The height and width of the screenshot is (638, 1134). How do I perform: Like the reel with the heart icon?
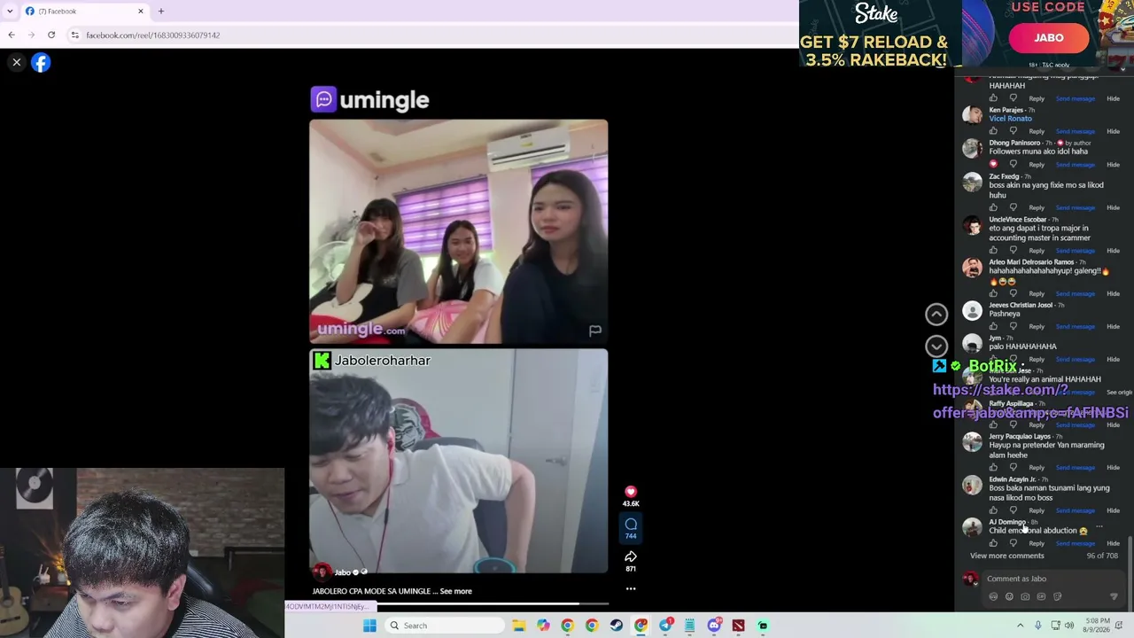pos(631,492)
